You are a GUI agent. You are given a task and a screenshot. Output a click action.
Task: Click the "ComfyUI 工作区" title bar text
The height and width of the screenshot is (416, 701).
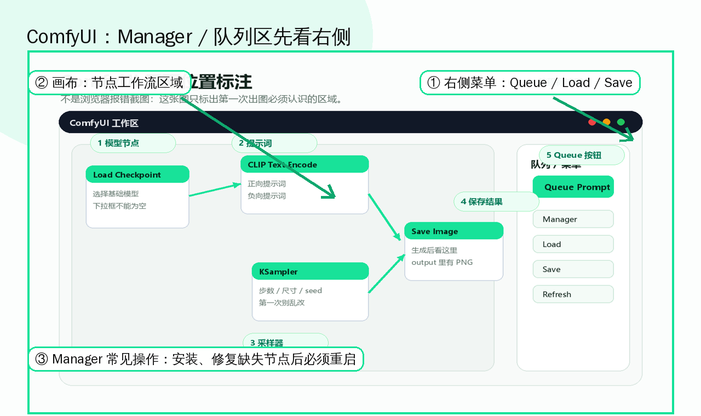[104, 123]
